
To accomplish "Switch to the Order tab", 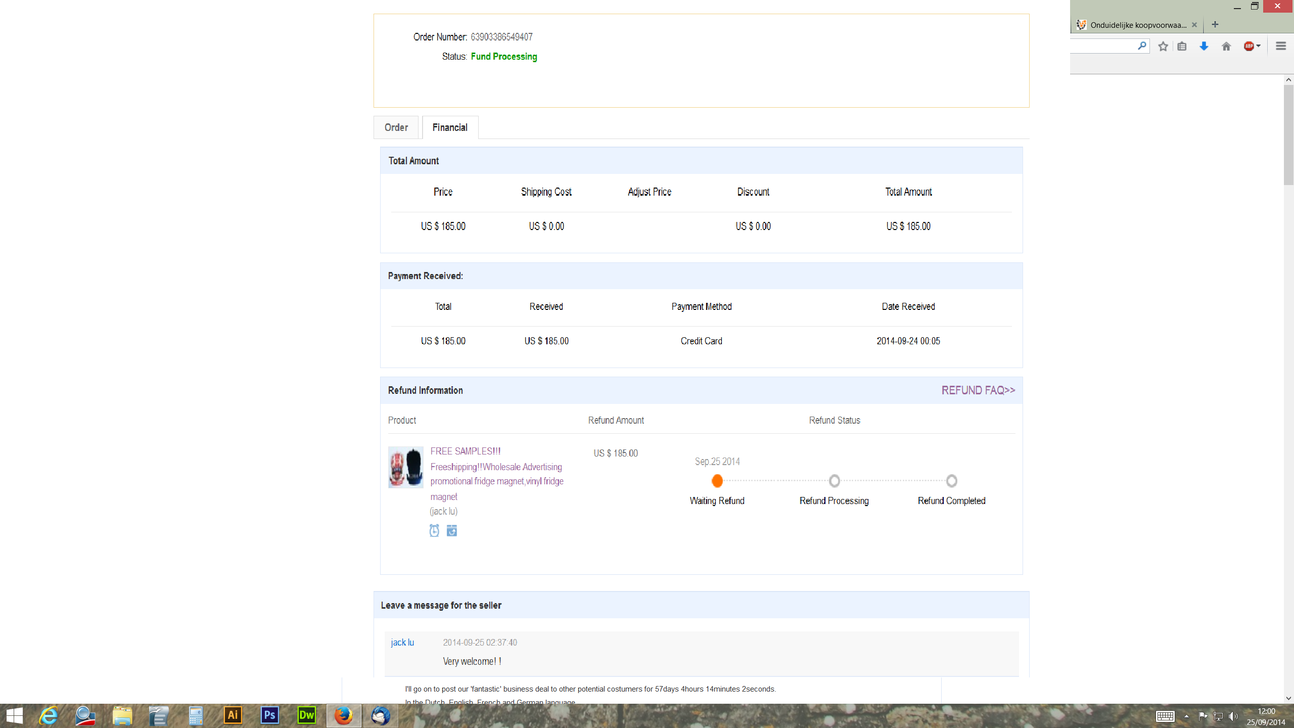I will coord(396,127).
